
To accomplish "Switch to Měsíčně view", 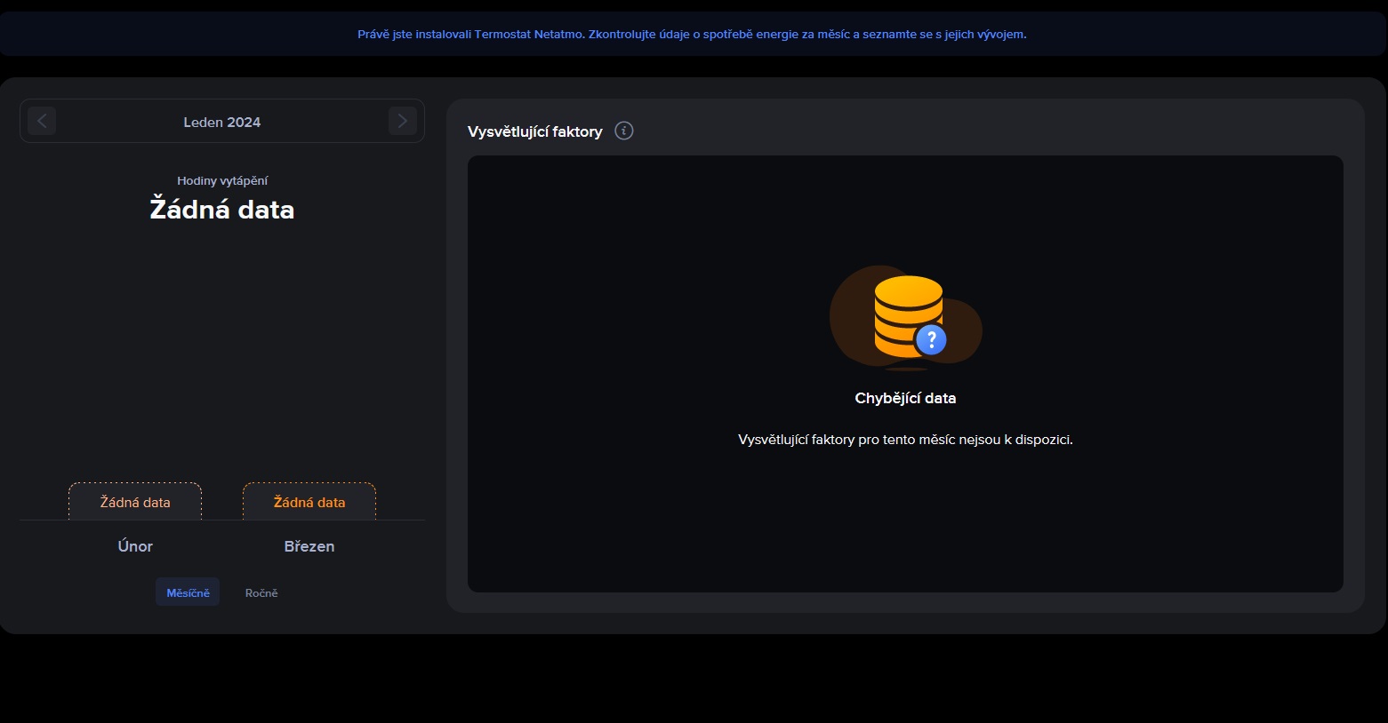I will 188,592.
